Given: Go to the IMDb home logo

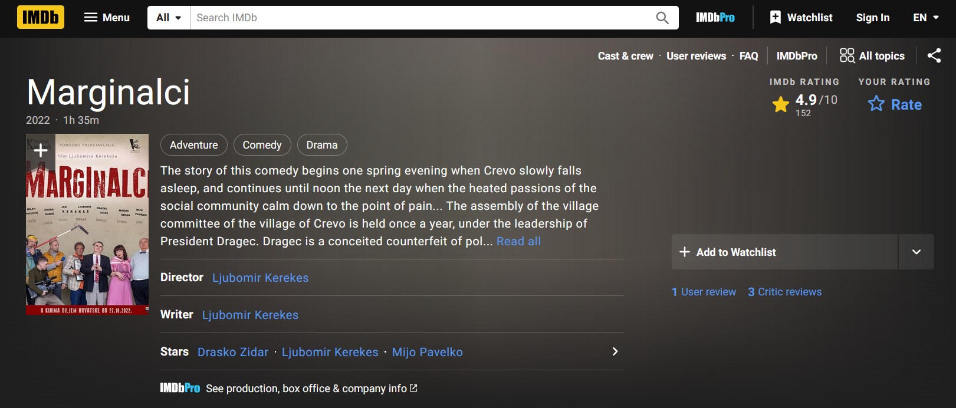Looking at the screenshot, I should [41, 18].
